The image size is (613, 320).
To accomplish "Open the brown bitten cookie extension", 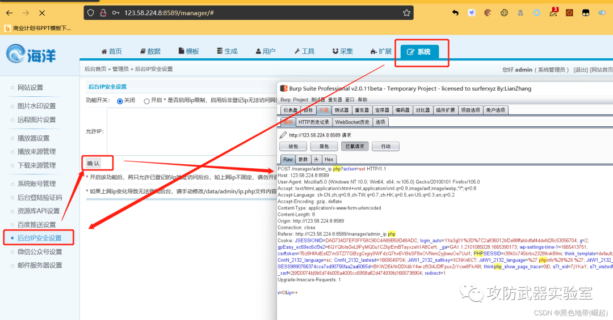I will [x=488, y=13].
